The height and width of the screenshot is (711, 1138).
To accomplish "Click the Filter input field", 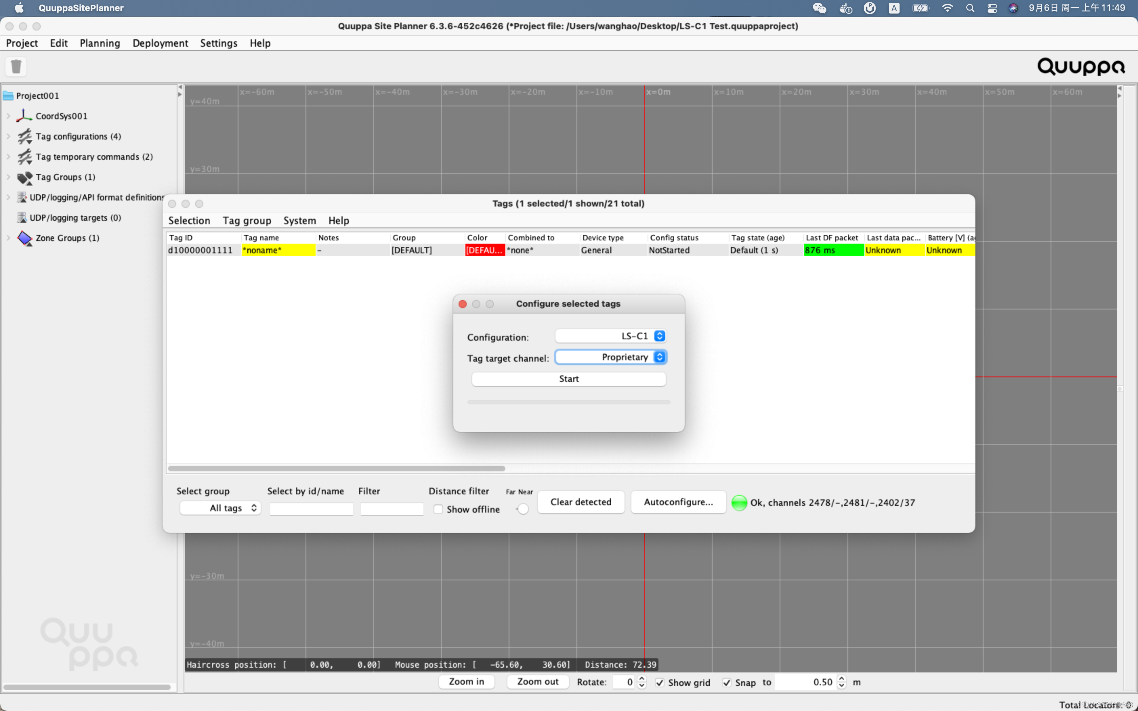I will [392, 509].
